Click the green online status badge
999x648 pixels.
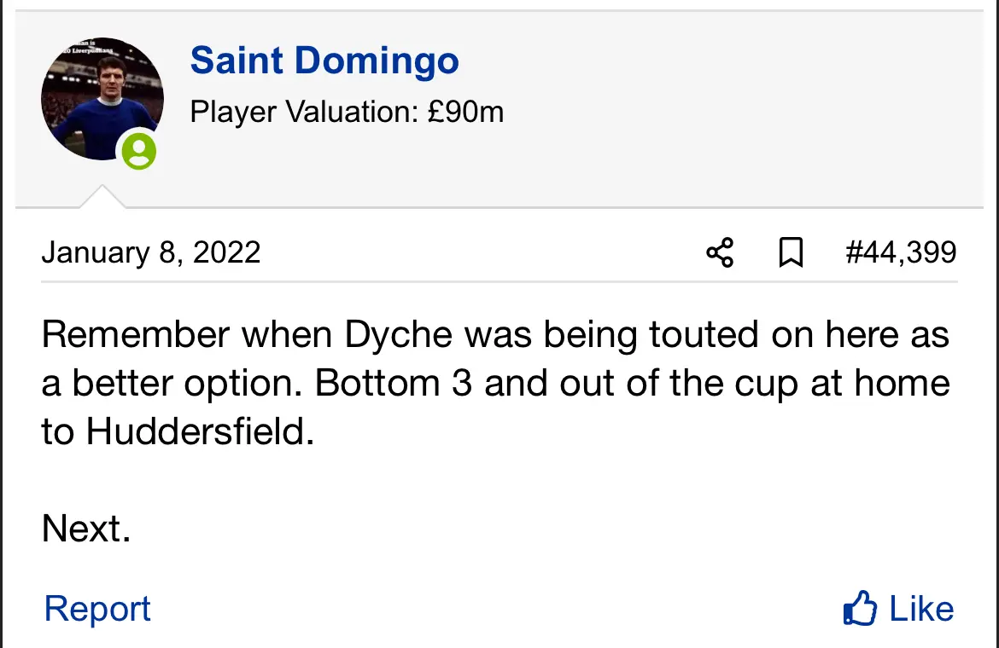[139, 152]
